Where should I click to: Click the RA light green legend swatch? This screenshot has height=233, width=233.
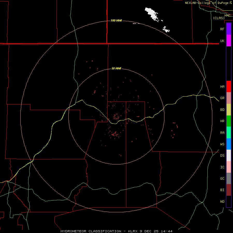(229, 133)
